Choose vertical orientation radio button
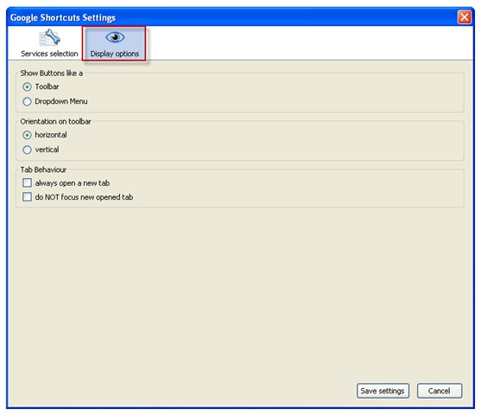Image resolution: width=481 pixels, height=415 pixels. [27, 150]
